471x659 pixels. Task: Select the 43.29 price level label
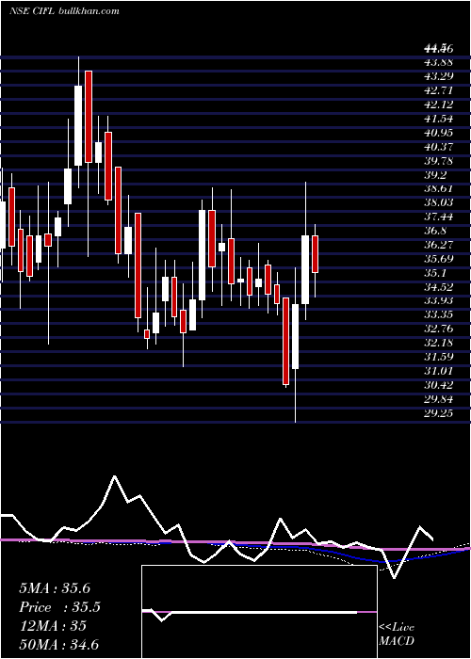[439, 76]
